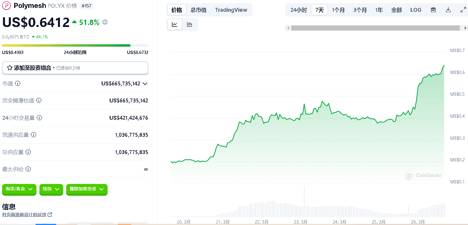Select the 1个月 time range
The height and width of the screenshot is (225, 468).
pos(338,10)
